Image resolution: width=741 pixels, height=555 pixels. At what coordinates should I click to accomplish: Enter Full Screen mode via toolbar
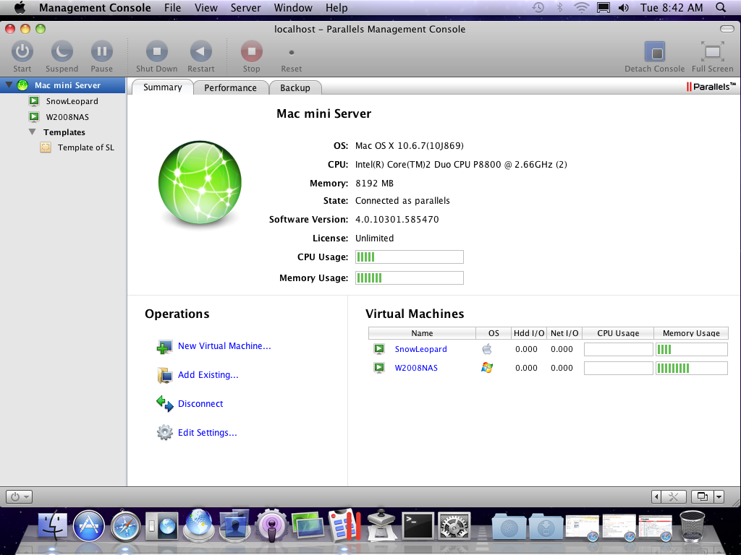pyautogui.click(x=712, y=53)
